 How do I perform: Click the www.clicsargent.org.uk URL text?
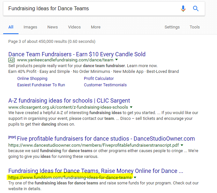click(x=68, y=107)
